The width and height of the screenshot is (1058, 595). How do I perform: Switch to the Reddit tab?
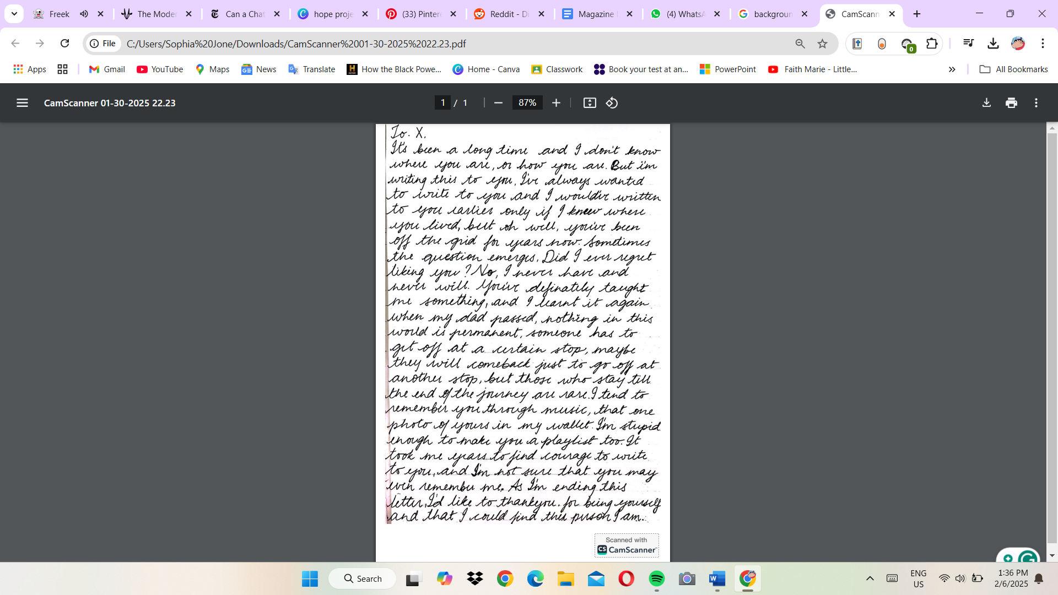coord(501,14)
